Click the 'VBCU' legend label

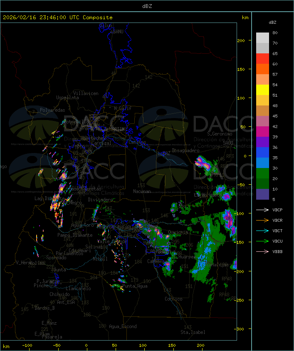(277, 241)
